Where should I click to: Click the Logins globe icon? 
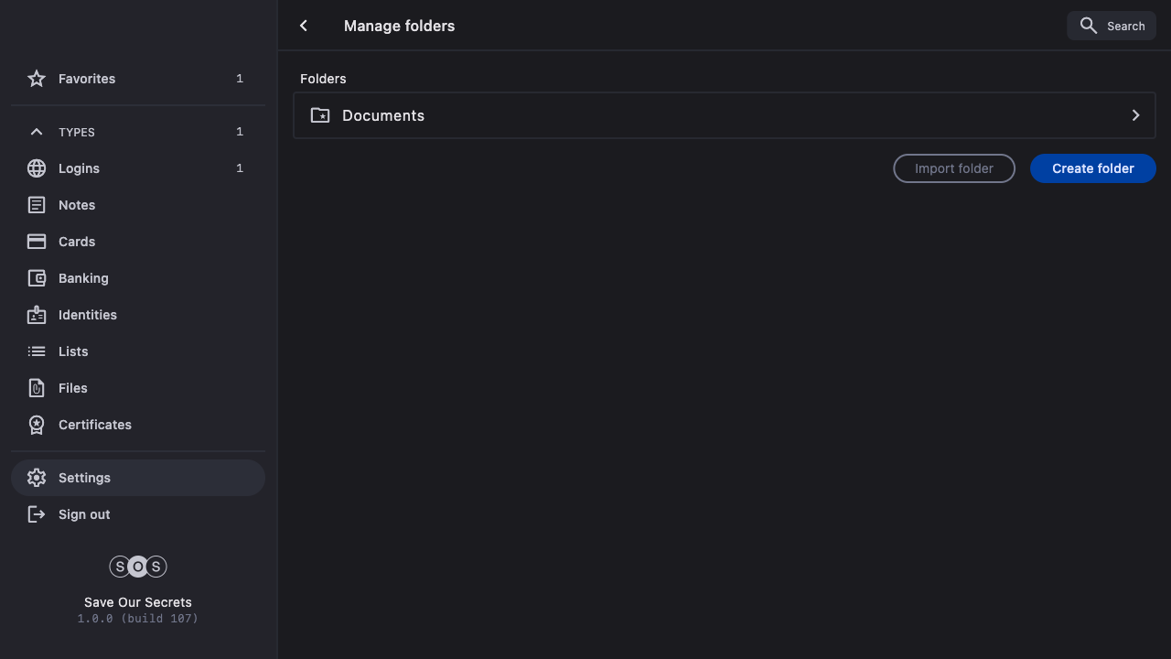[37, 168]
